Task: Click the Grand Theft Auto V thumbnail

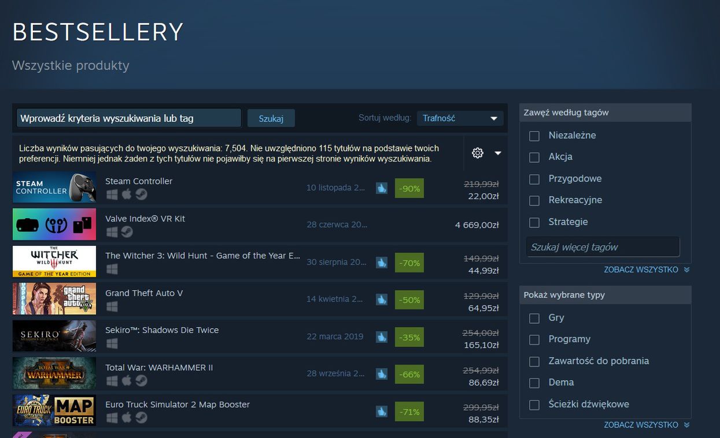Action: point(54,299)
